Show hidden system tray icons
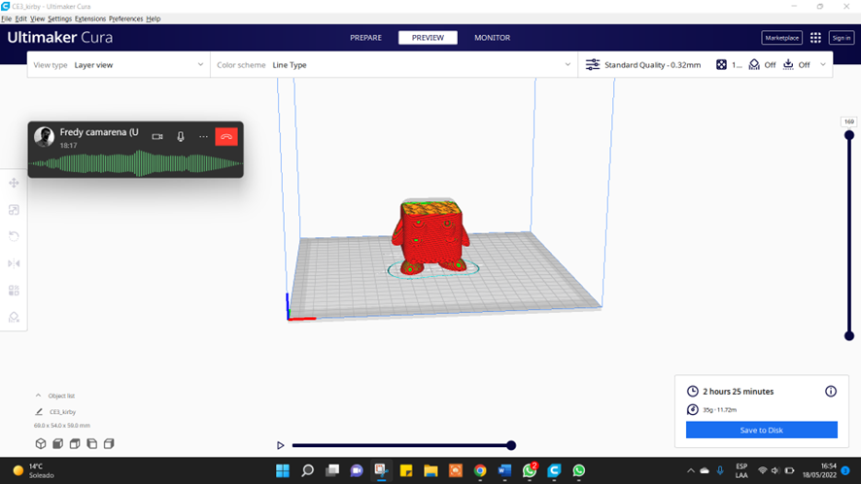 pyautogui.click(x=691, y=470)
